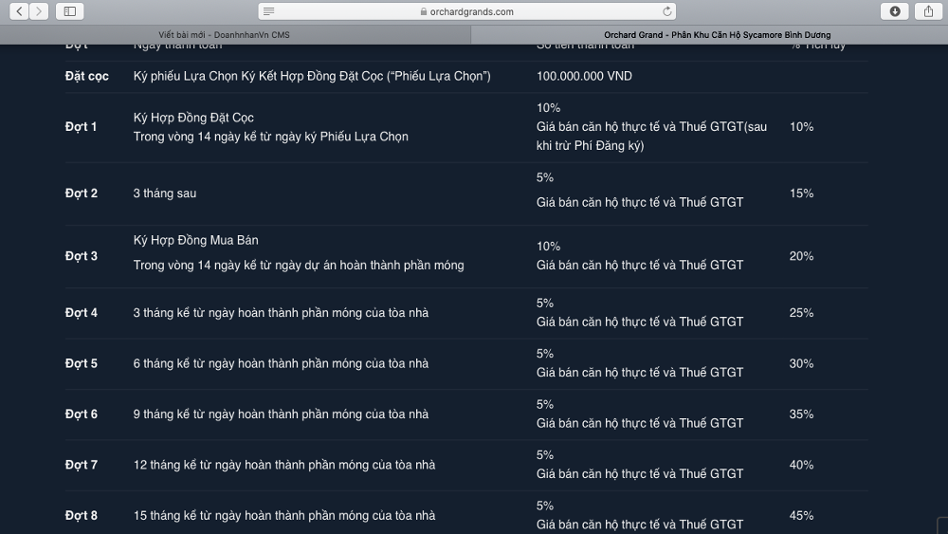Click the 'Đợt 1' row label
Image resolution: width=948 pixels, height=534 pixels.
pyautogui.click(x=81, y=126)
